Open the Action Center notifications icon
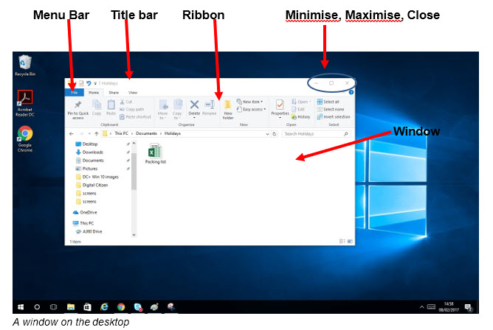This screenshot has height=330, width=493. pyautogui.click(x=469, y=307)
